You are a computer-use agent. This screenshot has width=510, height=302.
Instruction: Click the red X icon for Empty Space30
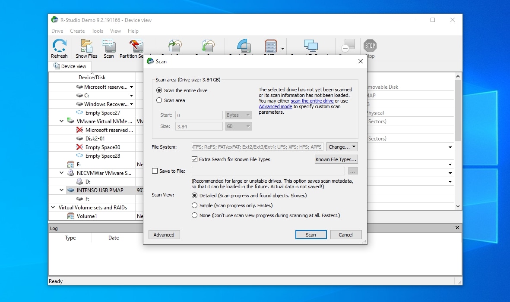click(79, 147)
